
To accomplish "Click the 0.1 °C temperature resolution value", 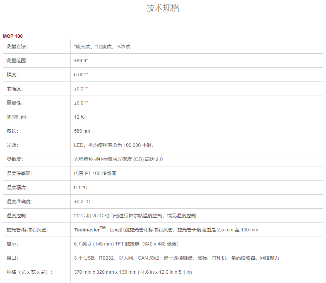I will 81,187.
